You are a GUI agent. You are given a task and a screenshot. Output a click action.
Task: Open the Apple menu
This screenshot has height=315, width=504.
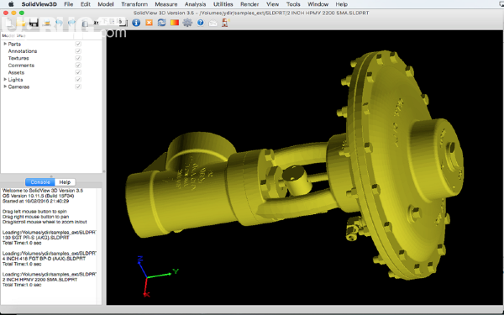point(11,4)
